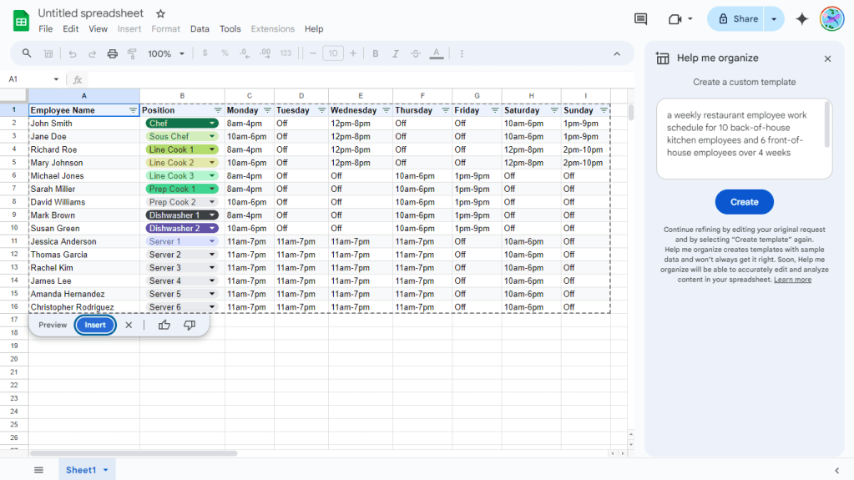
Task: Open the Chef position dropdown
Action: tap(212, 124)
